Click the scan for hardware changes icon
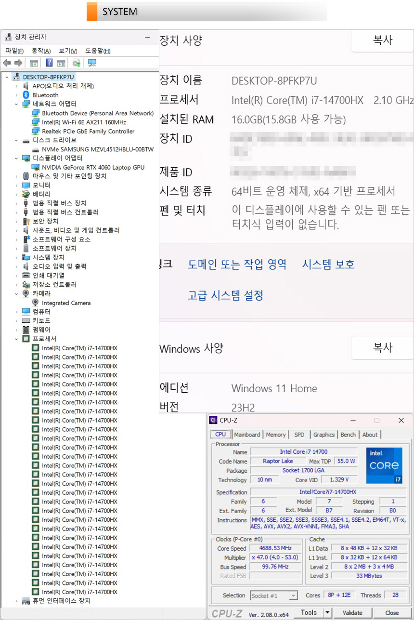Image resolution: width=414 pixels, height=622 pixels. point(92,63)
